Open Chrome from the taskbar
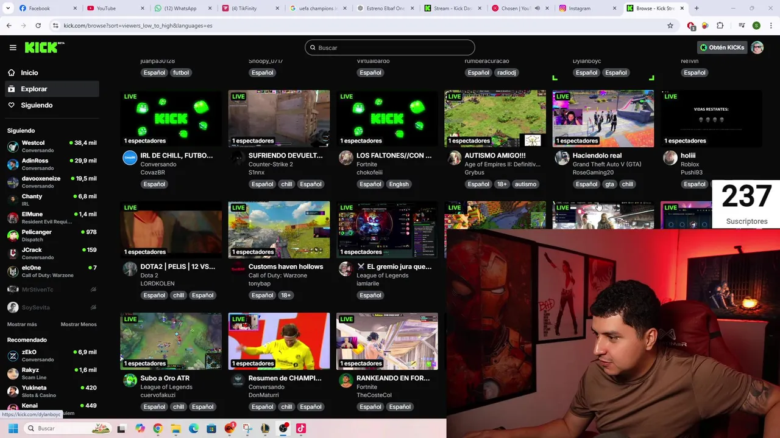This screenshot has width=780, height=438. click(x=158, y=428)
